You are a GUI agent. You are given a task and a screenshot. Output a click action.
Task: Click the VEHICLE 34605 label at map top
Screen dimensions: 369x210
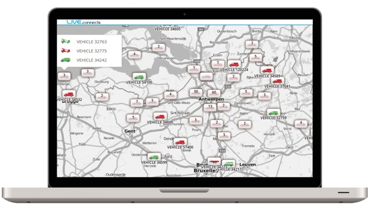tap(168, 29)
